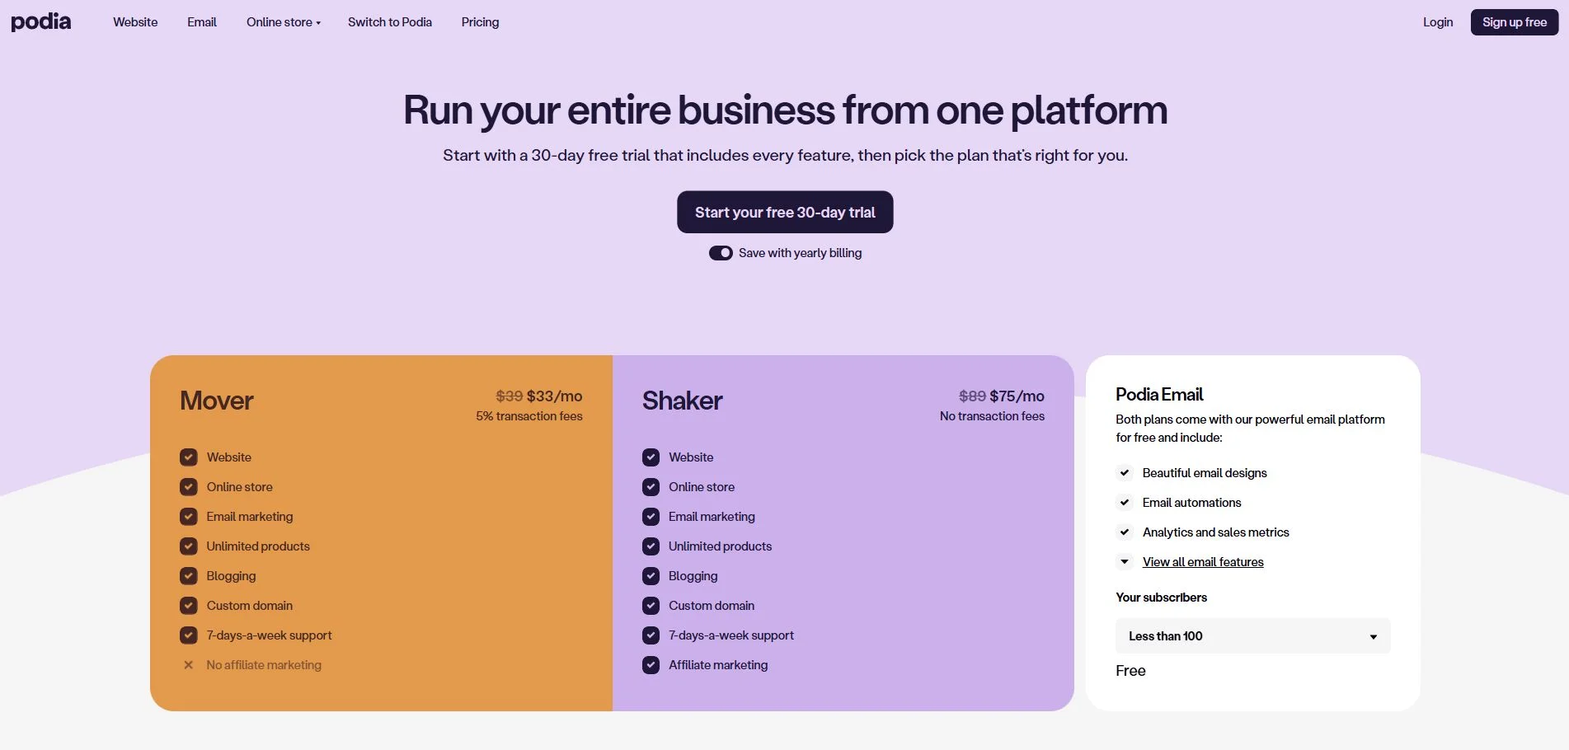Open the View all email features link
The height and width of the screenshot is (750, 1569).
(x=1203, y=562)
